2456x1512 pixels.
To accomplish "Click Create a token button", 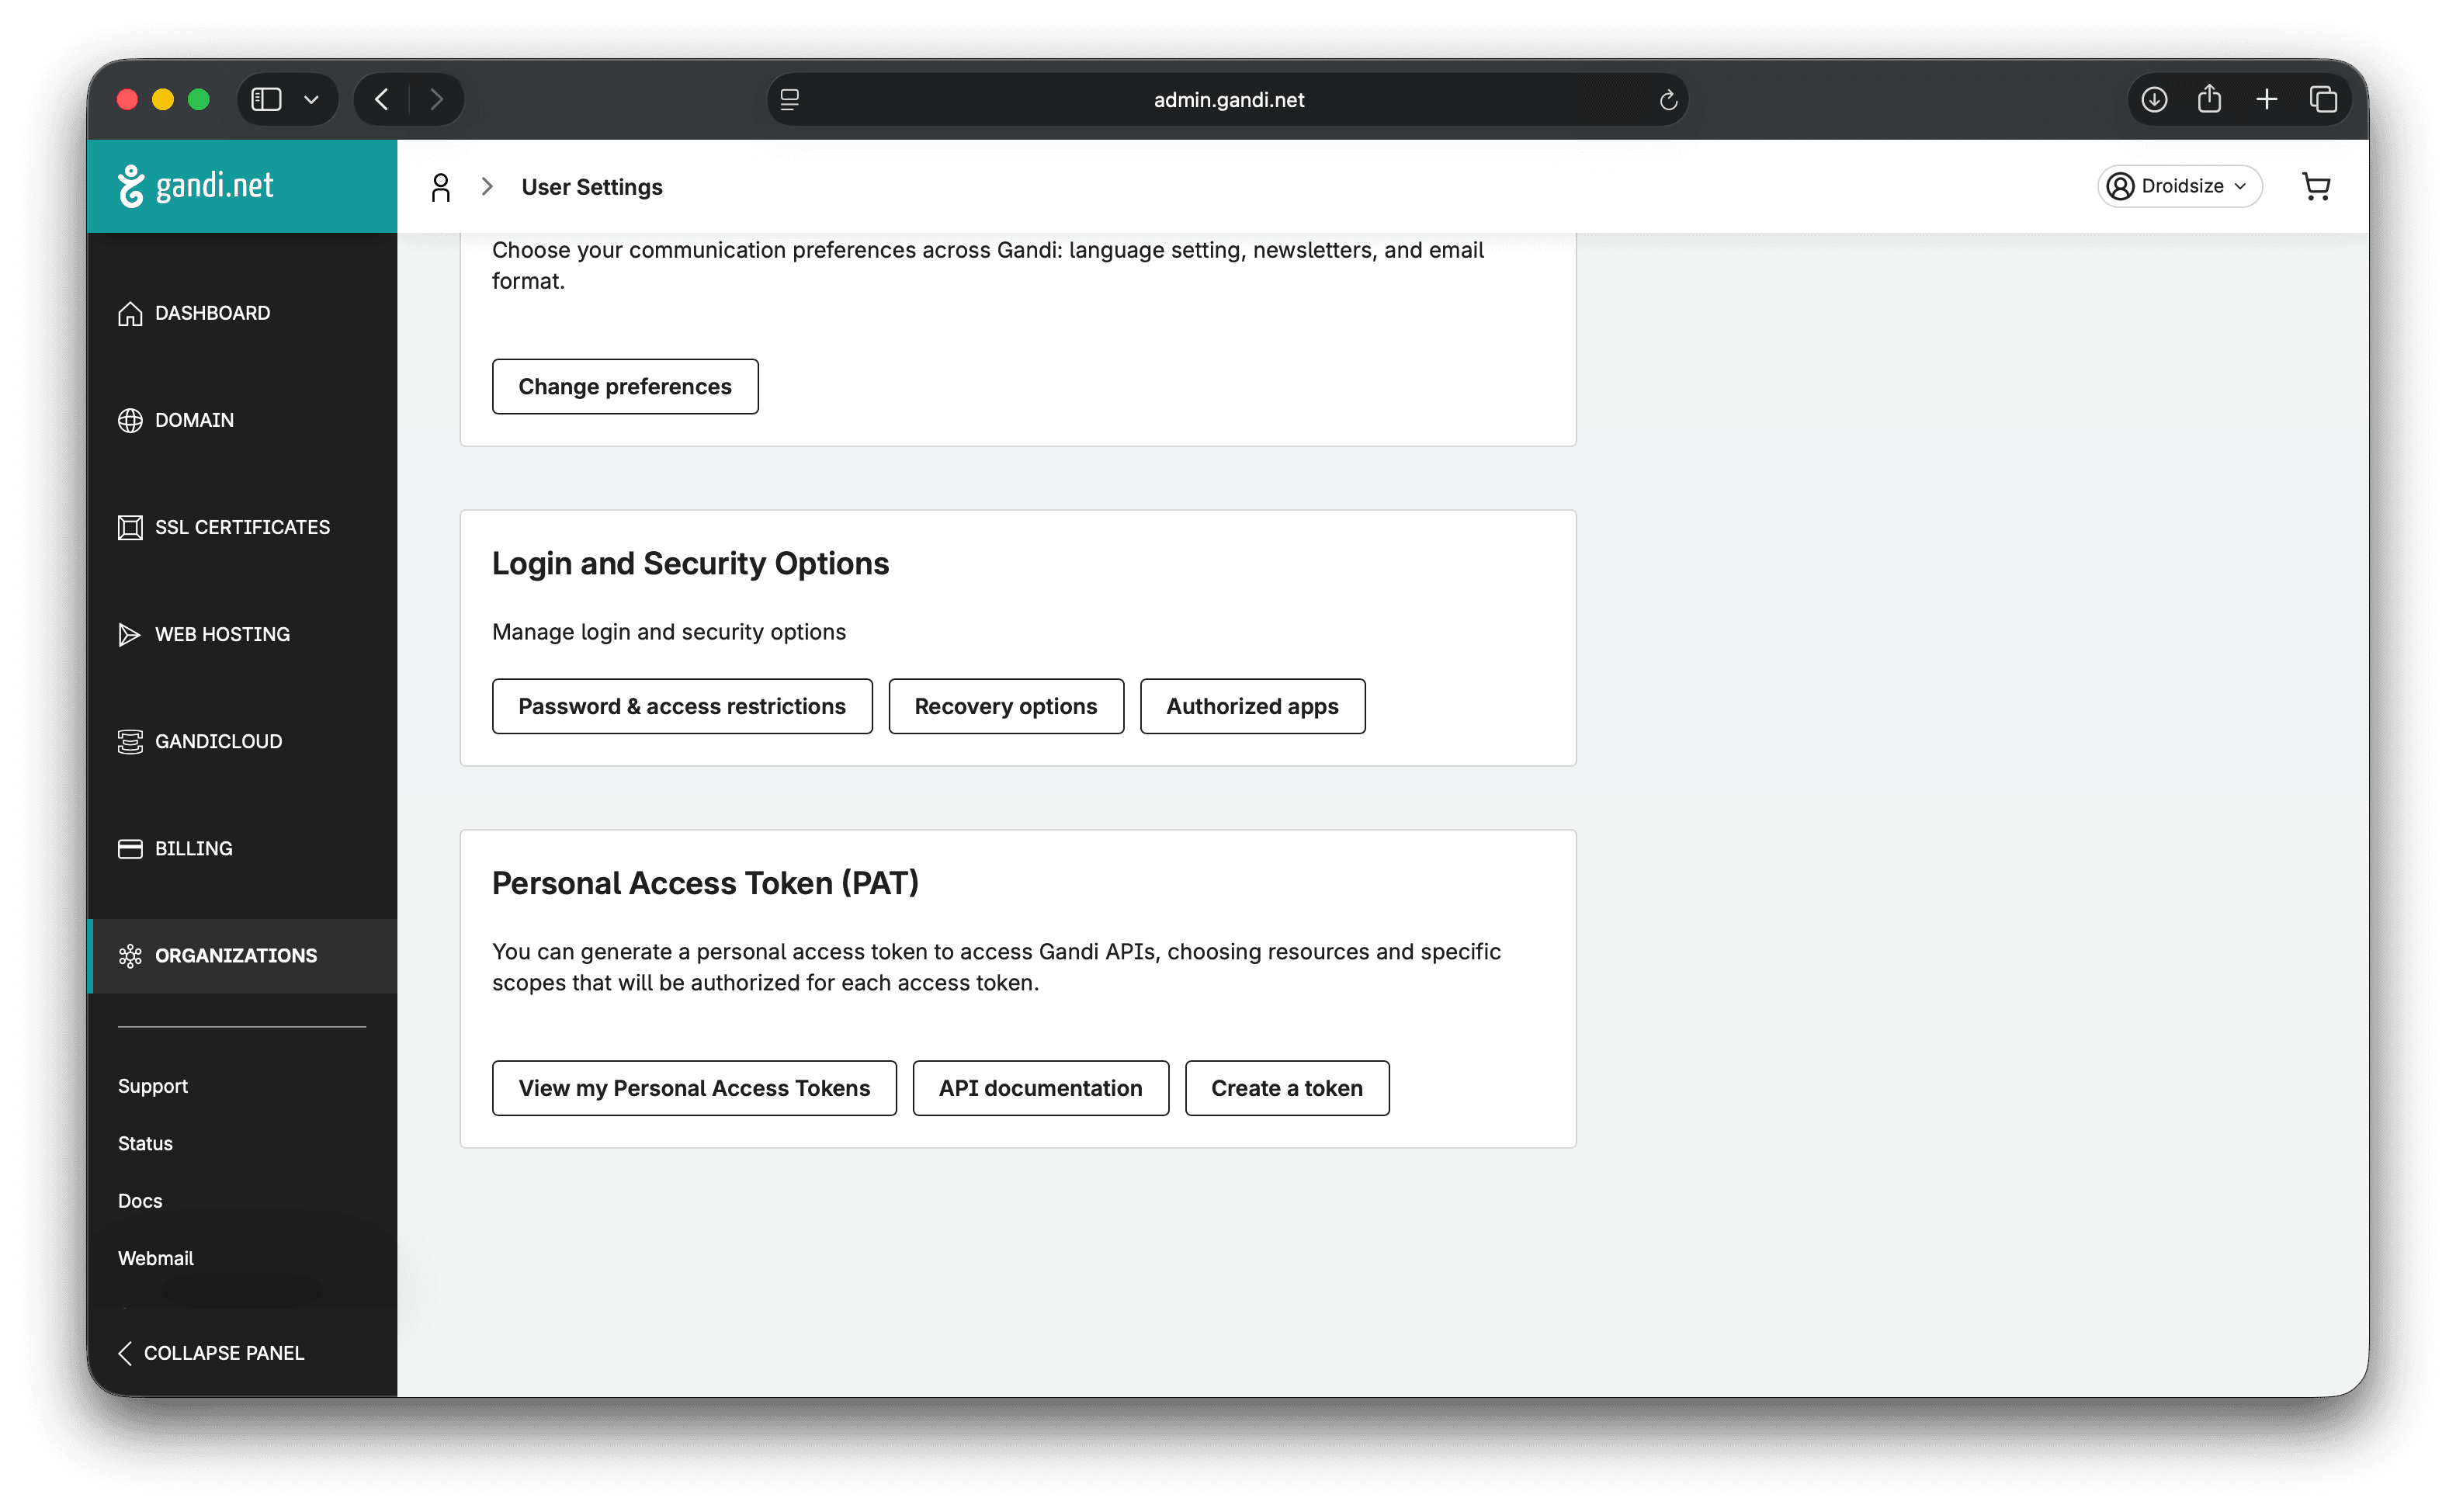I will 1286,1088.
